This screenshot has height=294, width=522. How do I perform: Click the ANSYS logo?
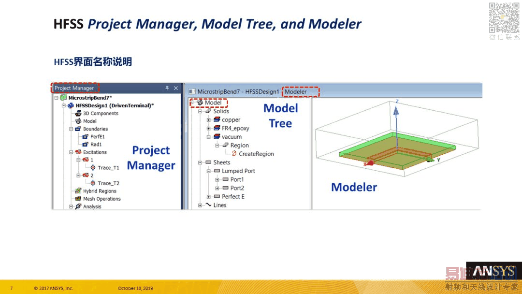(494, 272)
